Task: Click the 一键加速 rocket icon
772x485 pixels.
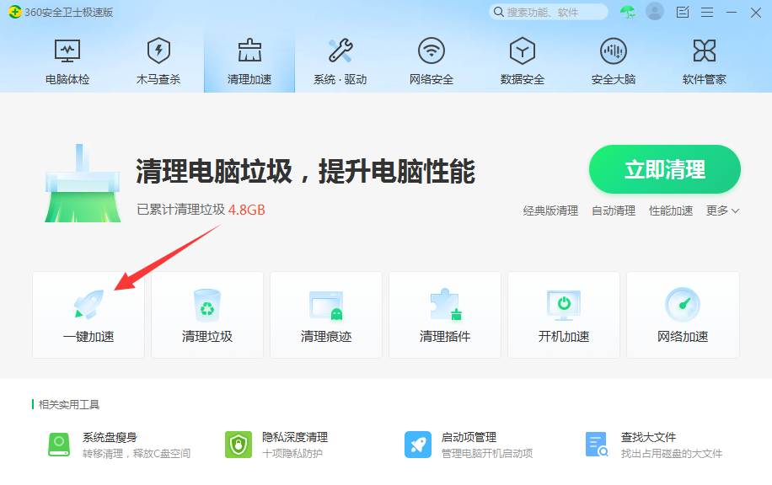Action: (88, 304)
